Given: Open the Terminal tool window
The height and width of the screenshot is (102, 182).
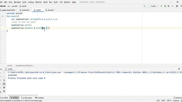Looking at the screenshot, I should pyautogui.click(x=40, y=98).
